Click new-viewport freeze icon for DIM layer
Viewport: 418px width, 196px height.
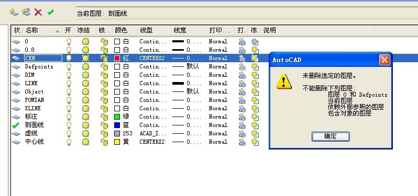(x=255, y=75)
